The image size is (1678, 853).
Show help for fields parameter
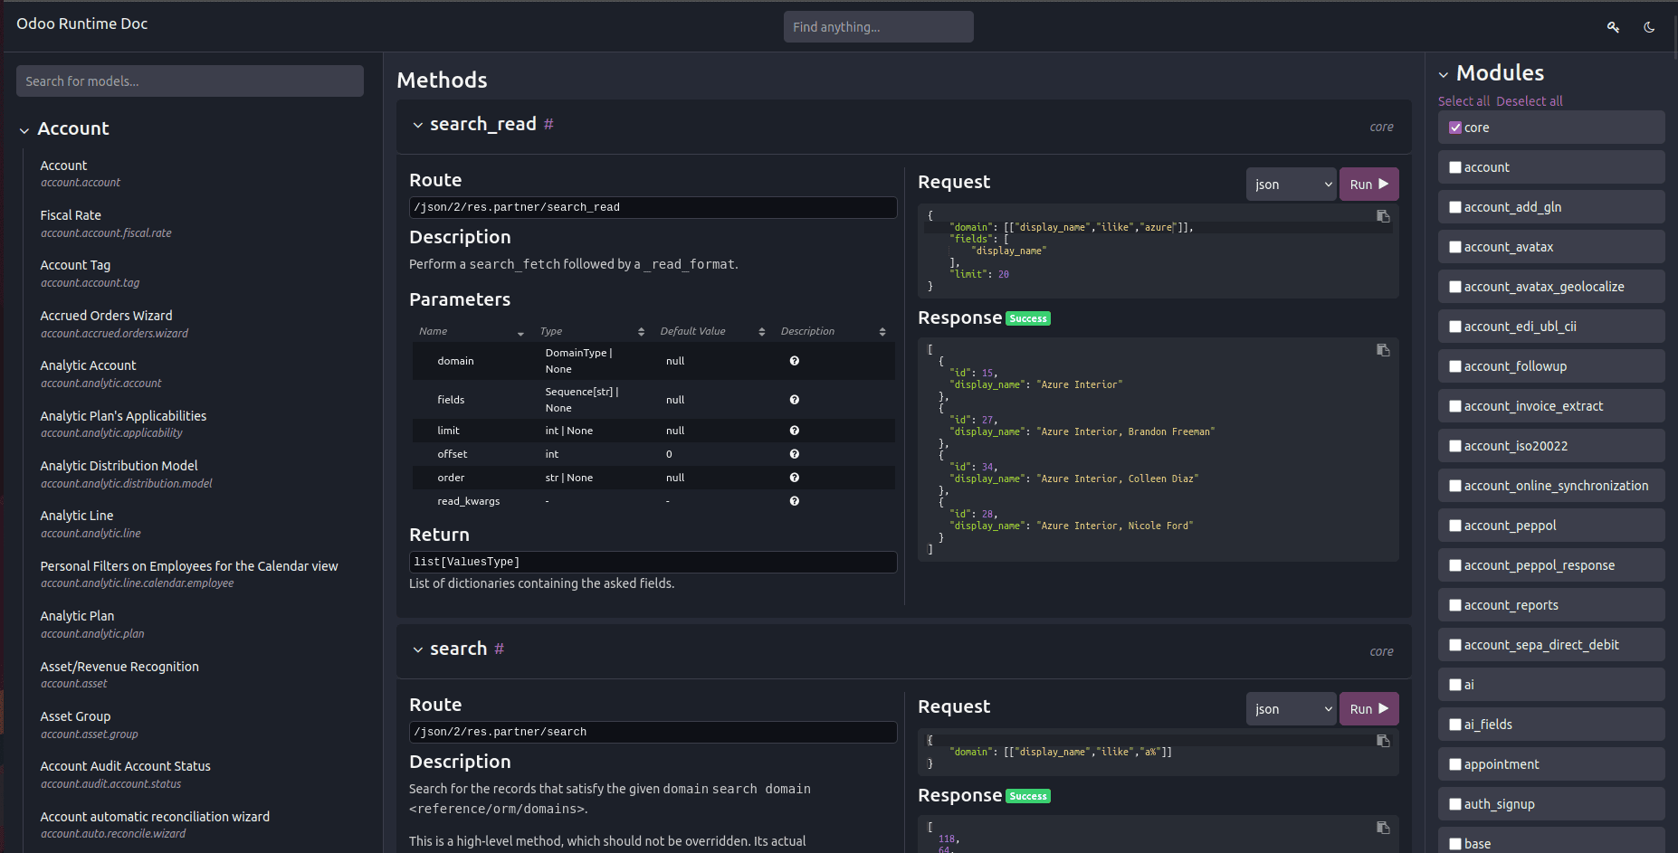tap(794, 400)
